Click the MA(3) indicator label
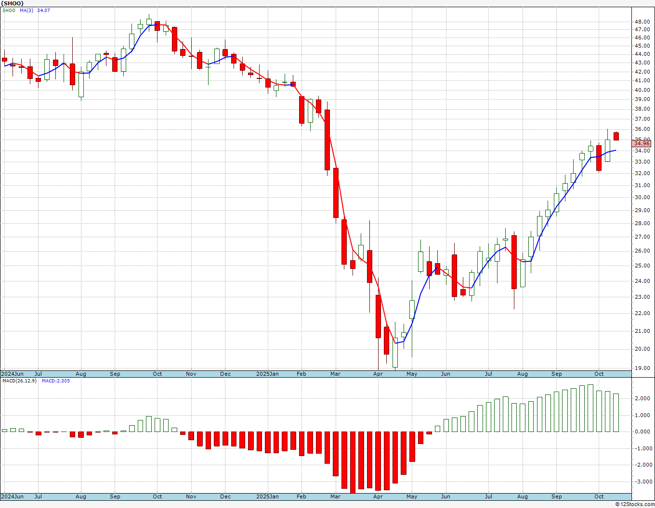This screenshot has width=655, height=508. point(26,10)
